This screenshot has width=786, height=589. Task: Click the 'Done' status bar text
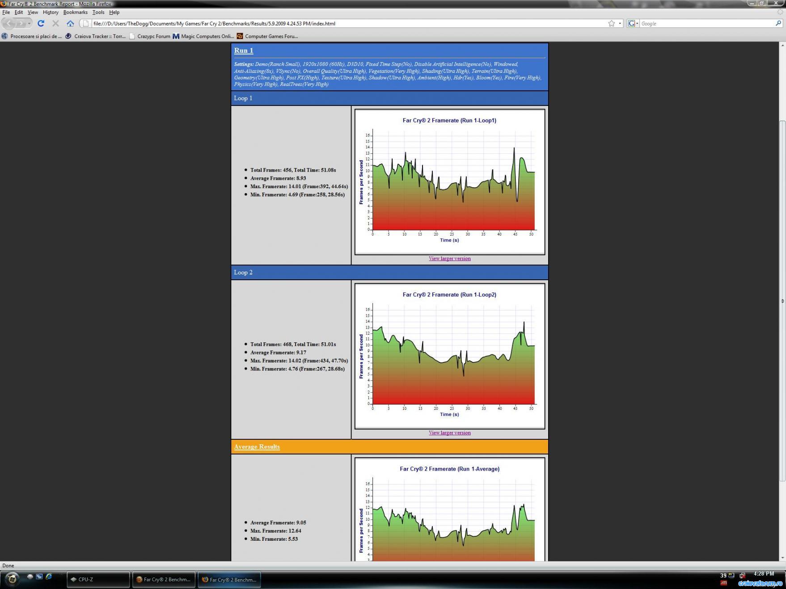pos(8,565)
